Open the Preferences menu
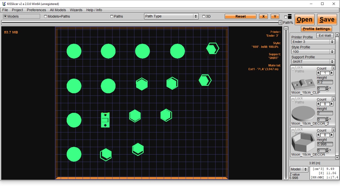This screenshot has height=186, width=340. click(x=36, y=10)
